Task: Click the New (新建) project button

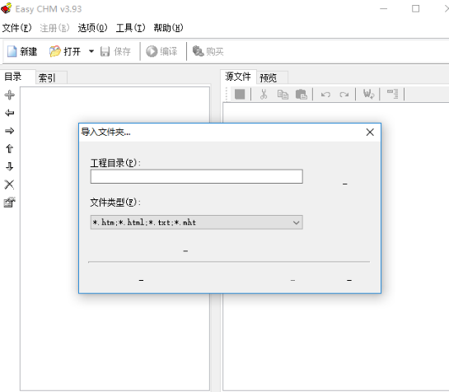Action: point(22,52)
